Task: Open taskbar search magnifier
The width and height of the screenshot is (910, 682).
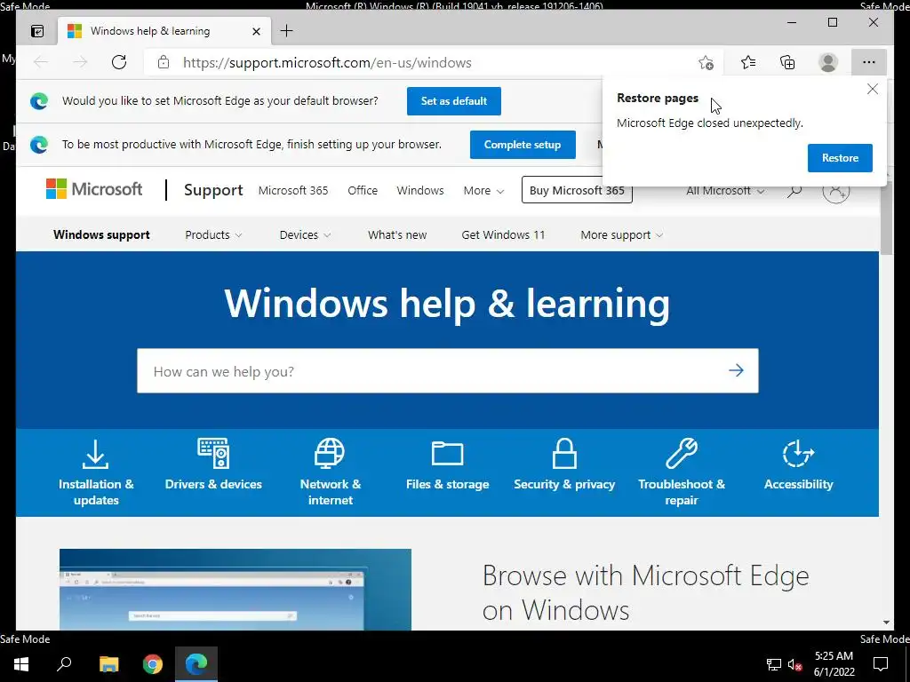Action: point(64,664)
